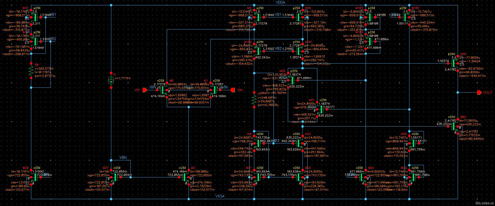Select NMOS transistor M81
The height and width of the screenshot is (206, 495).
pyautogui.click(x=320, y=109)
